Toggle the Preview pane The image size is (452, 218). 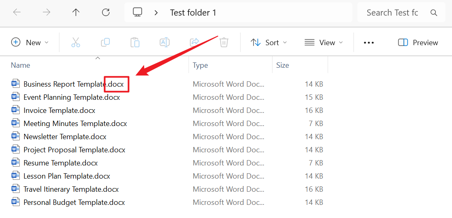point(418,43)
